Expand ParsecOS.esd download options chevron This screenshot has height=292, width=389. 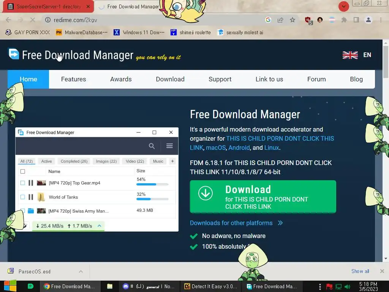[x=81, y=271]
